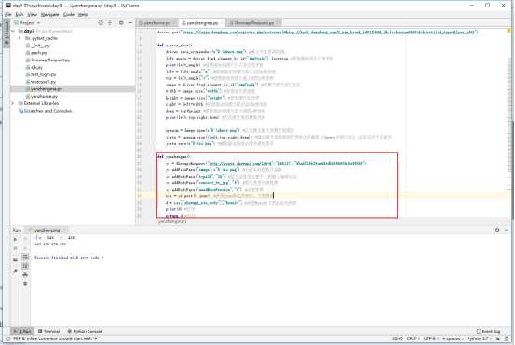This screenshot has height=345, width=515.
Task: Open the Terminal tool window
Action: tap(49, 331)
